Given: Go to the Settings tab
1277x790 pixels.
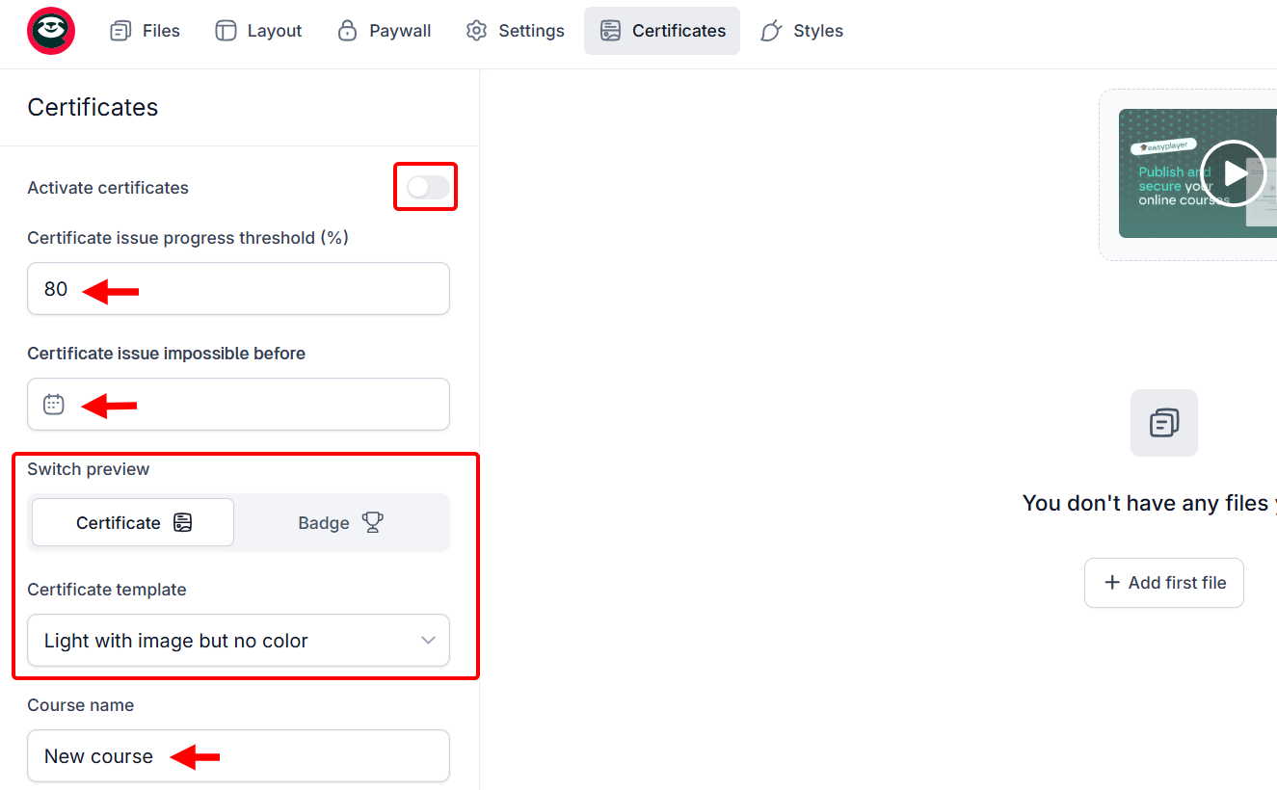Looking at the screenshot, I should [515, 30].
